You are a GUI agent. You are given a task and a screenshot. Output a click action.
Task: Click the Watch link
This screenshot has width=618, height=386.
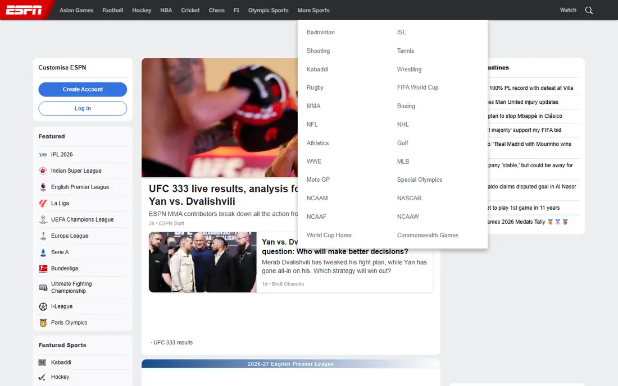(x=568, y=10)
